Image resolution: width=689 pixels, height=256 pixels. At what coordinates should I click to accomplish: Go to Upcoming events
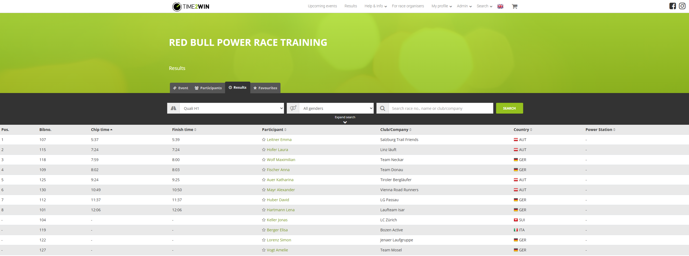[322, 6]
